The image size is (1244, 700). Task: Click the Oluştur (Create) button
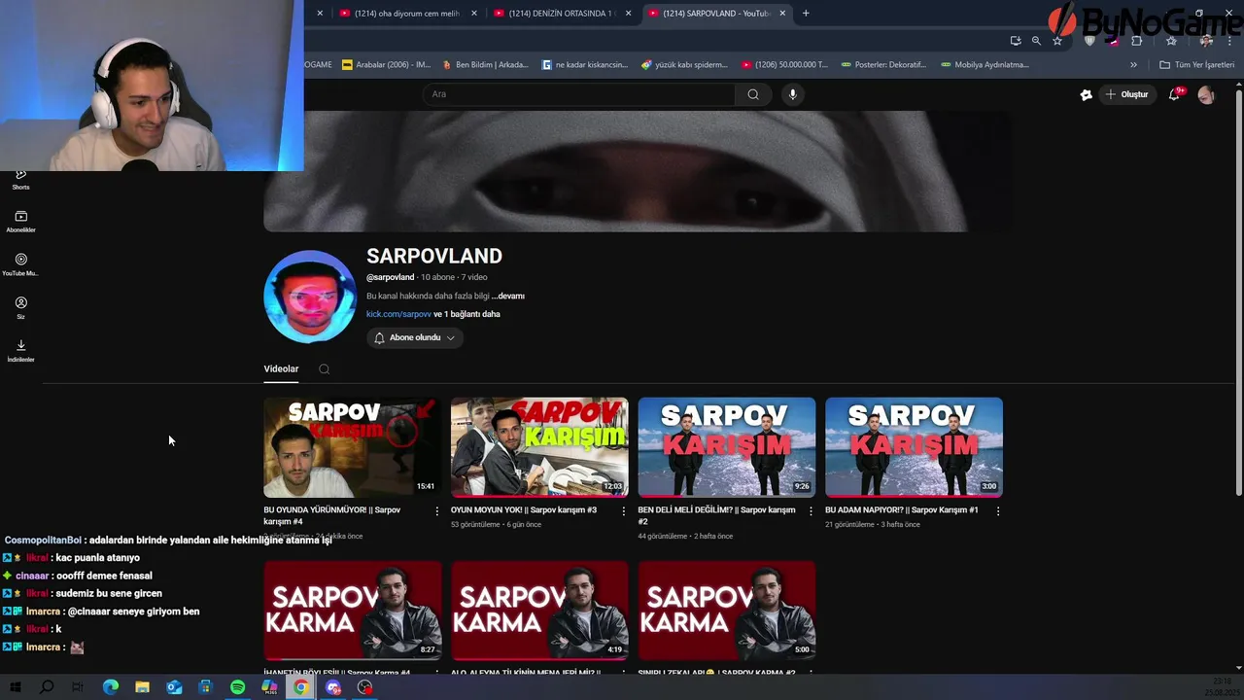[x=1127, y=94]
